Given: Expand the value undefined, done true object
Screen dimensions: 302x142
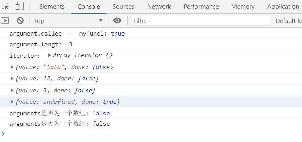Looking at the screenshot, I should (x=12, y=102).
